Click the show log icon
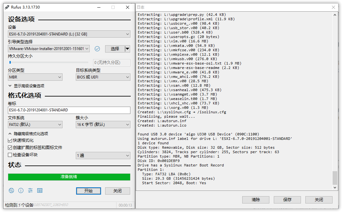This screenshot has width=342, height=212. (40, 190)
